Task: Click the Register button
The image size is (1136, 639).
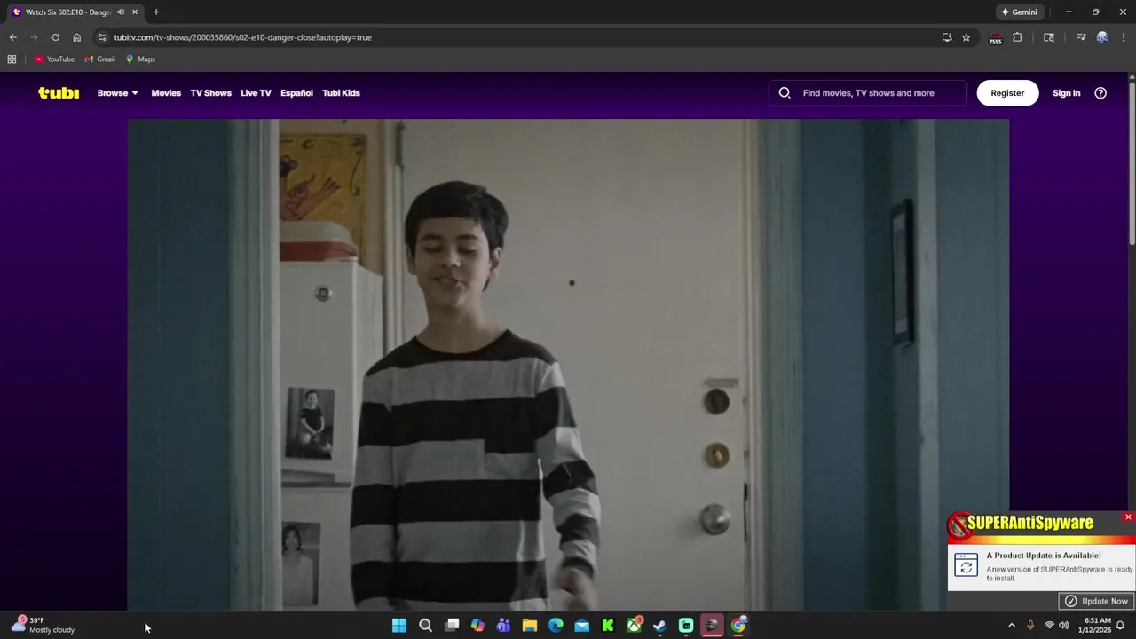Action: click(1007, 92)
